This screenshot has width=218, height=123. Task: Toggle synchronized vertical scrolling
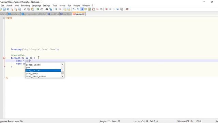(65, 9)
